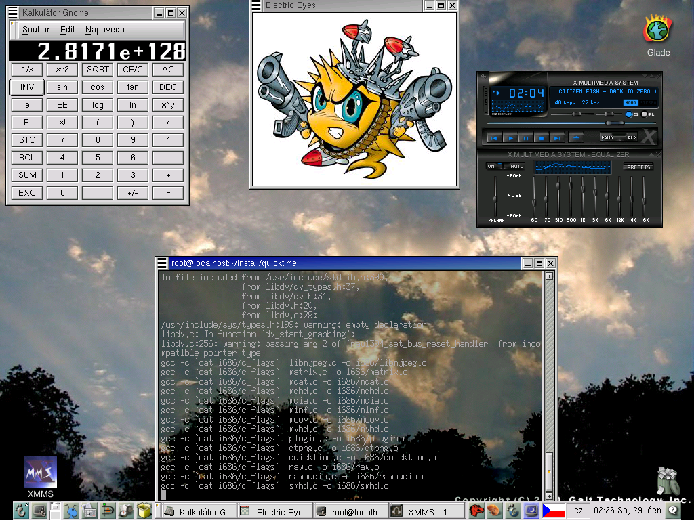The height and width of the screenshot is (520, 694).
Task: Open the Nápověda menu in calculator
Action: (104, 30)
